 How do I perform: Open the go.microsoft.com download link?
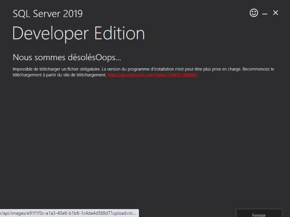coord(152,75)
